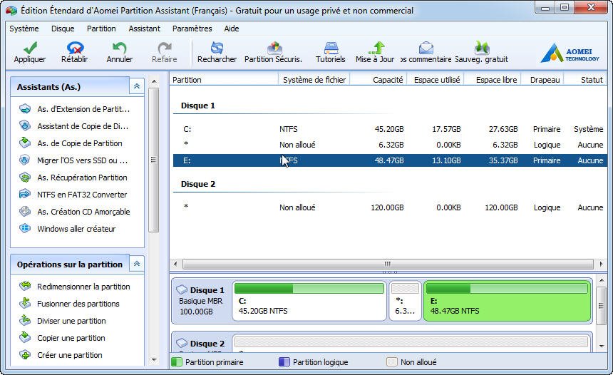Click the Partition logique blue legend swatch
Screen dimensions: 613x375
(284, 362)
